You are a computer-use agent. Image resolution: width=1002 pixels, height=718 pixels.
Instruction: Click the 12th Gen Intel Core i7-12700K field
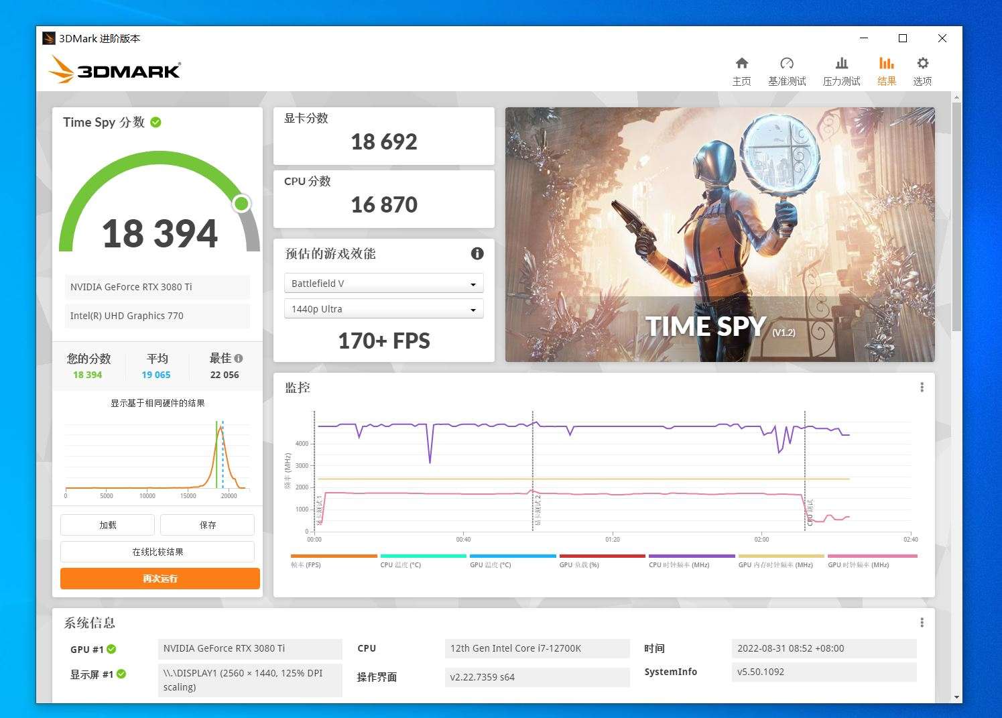[x=538, y=649]
